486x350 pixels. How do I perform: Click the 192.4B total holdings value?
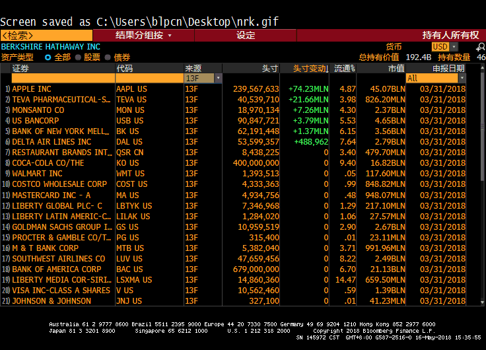[x=419, y=57]
